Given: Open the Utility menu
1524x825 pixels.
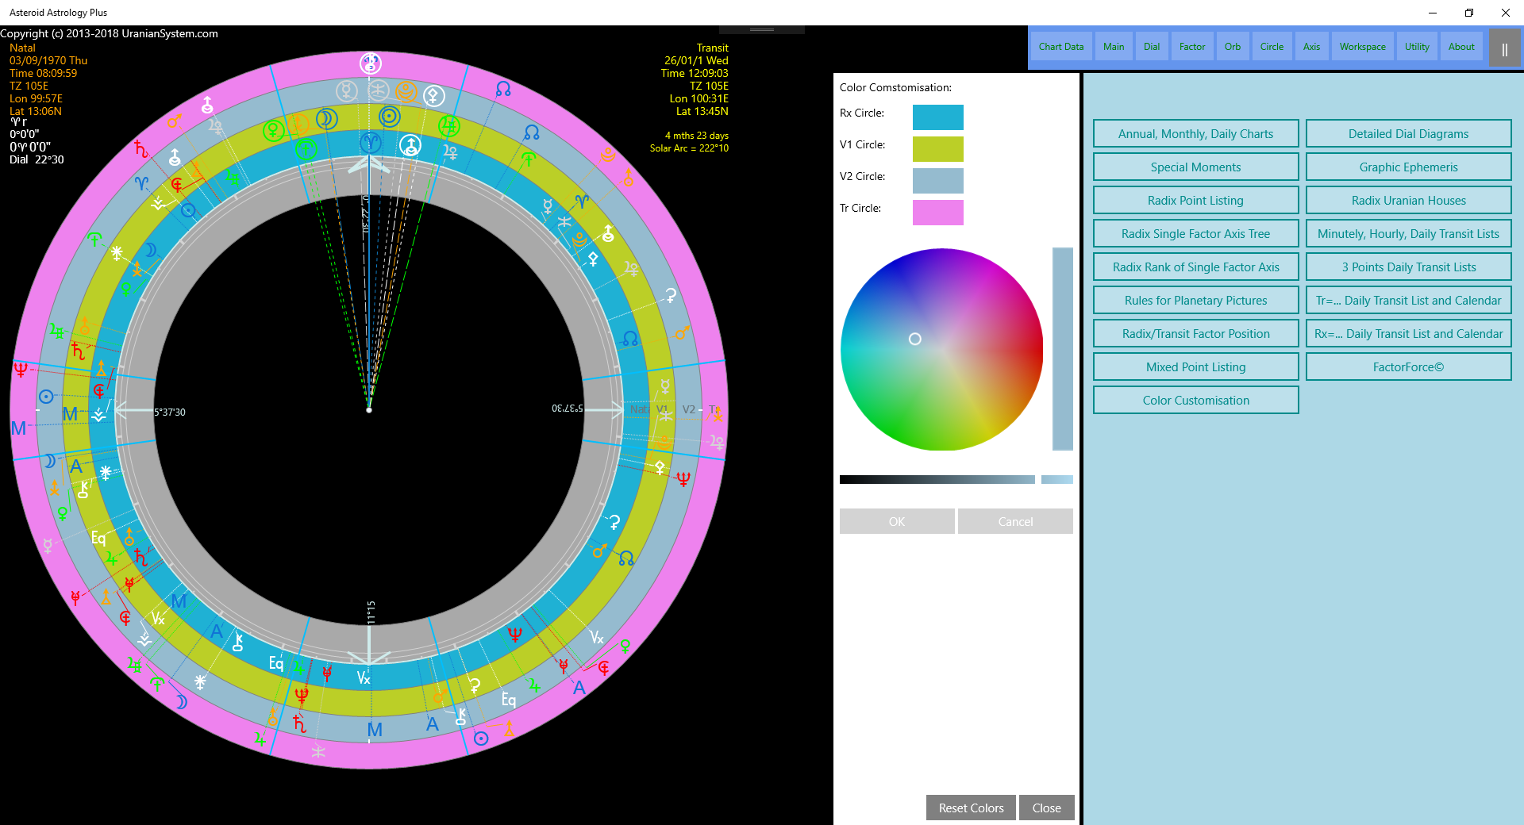Looking at the screenshot, I should pos(1417,47).
